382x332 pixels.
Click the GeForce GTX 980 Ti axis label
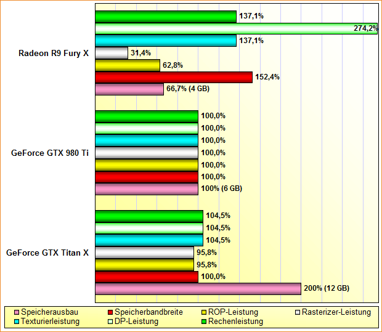point(50,153)
